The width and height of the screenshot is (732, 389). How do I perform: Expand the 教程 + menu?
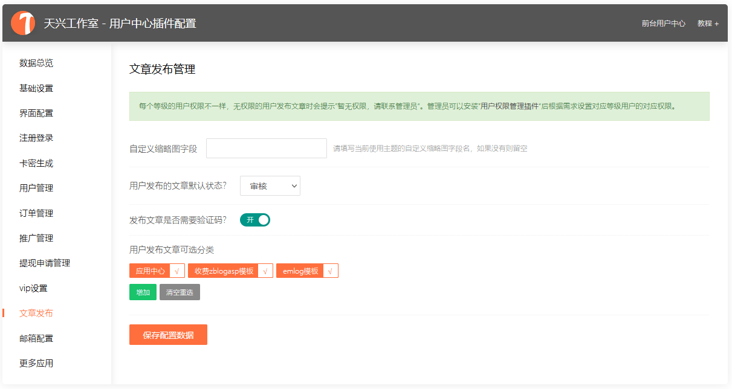point(708,24)
